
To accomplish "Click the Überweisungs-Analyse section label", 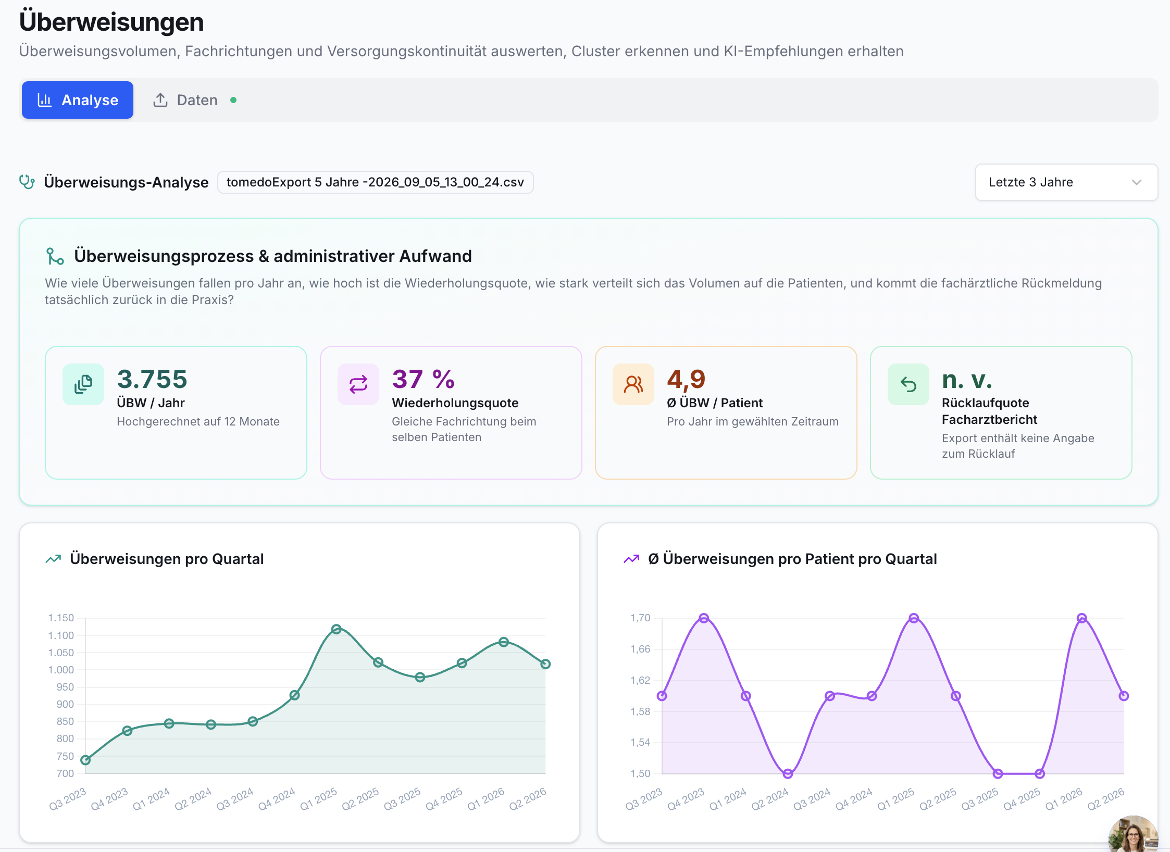I will (126, 182).
